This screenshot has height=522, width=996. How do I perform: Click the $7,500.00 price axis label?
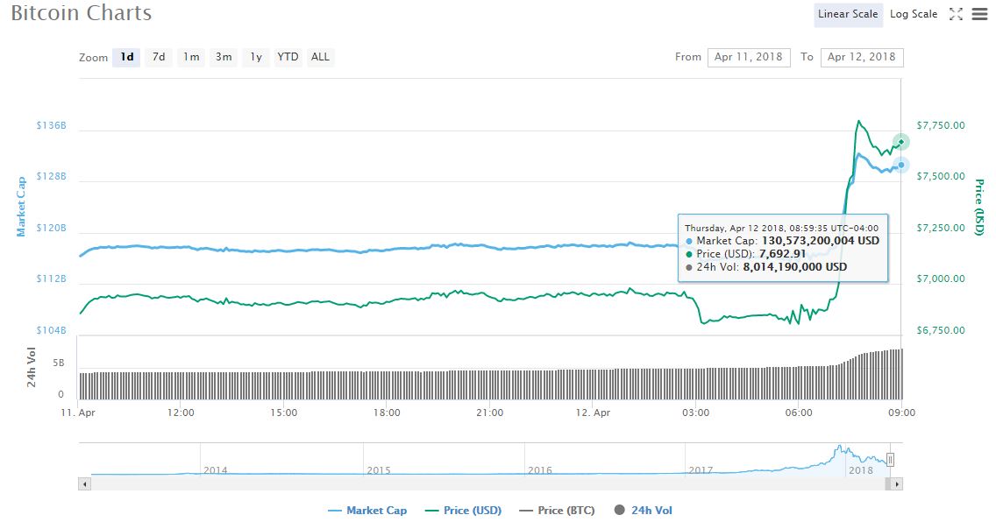[940, 176]
